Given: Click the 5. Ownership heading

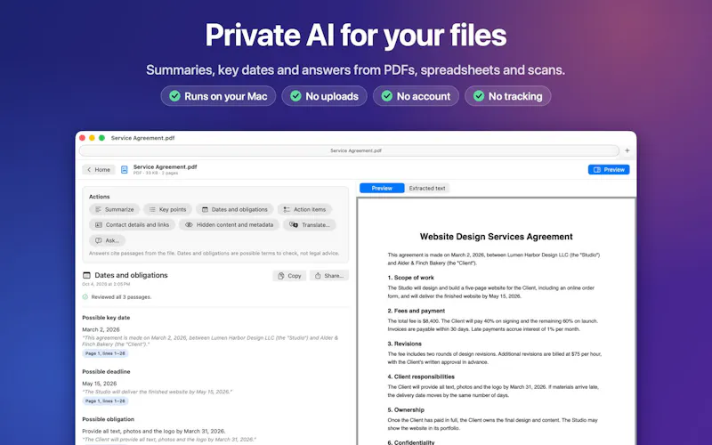Looking at the screenshot, I should (406, 409).
